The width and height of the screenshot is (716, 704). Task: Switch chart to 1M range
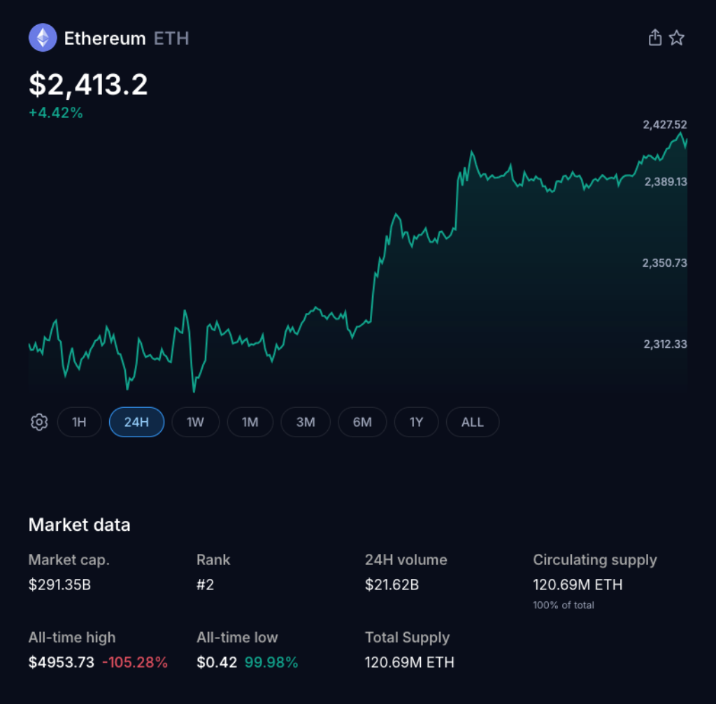tap(250, 422)
